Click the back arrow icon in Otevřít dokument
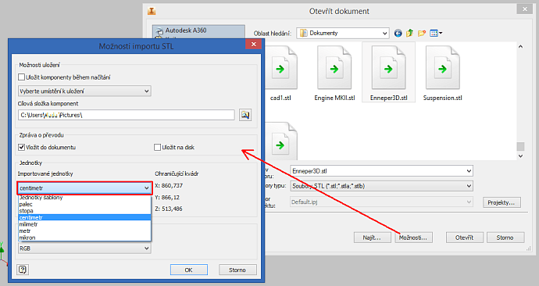 coord(398,34)
